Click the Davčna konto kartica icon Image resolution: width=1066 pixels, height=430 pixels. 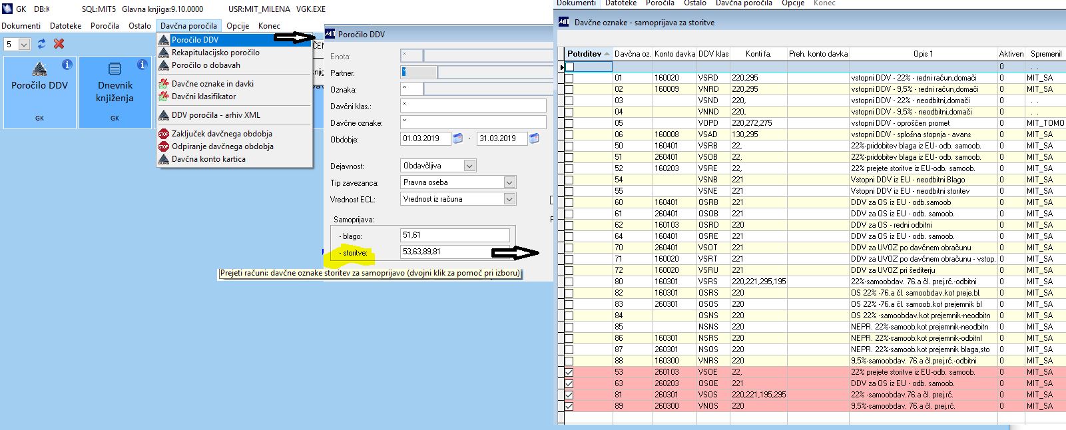[x=164, y=159]
